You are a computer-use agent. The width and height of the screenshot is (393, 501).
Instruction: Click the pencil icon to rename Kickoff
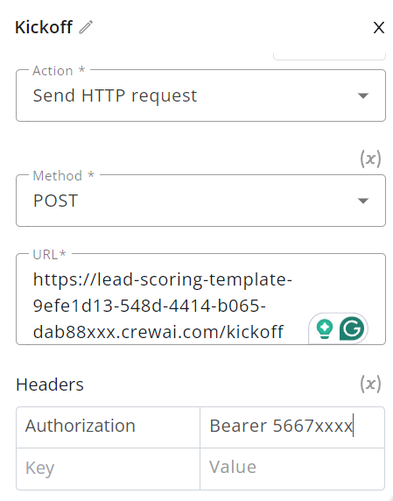click(86, 27)
